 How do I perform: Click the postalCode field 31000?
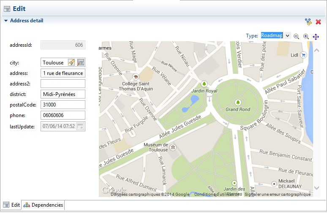[x=63, y=104]
